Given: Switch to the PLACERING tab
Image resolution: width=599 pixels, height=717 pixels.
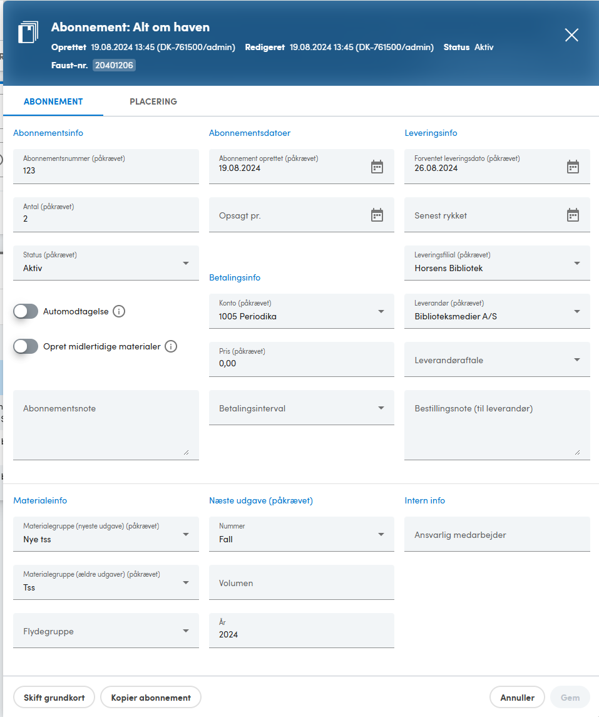Looking at the screenshot, I should pos(153,101).
